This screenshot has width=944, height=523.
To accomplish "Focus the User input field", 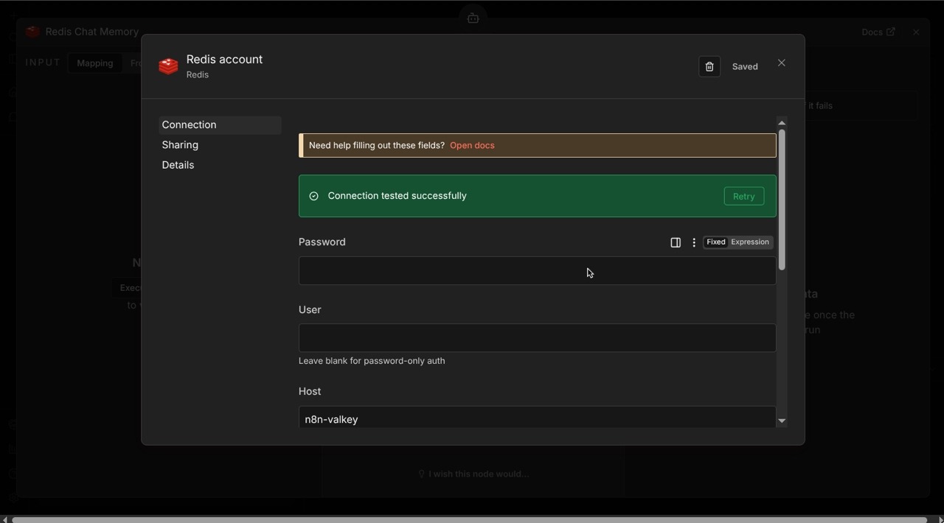I will [537, 338].
